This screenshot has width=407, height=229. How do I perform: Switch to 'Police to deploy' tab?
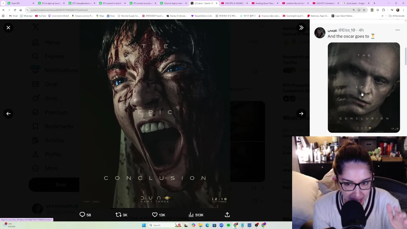click(x=173, y=3)
